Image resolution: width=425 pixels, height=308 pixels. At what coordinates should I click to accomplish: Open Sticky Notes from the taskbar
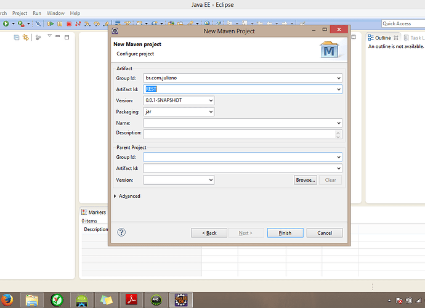click(107, 300)
